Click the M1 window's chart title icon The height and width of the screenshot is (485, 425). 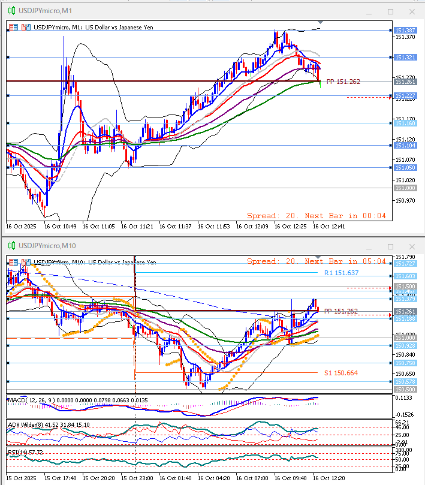(x=10, y=11)
